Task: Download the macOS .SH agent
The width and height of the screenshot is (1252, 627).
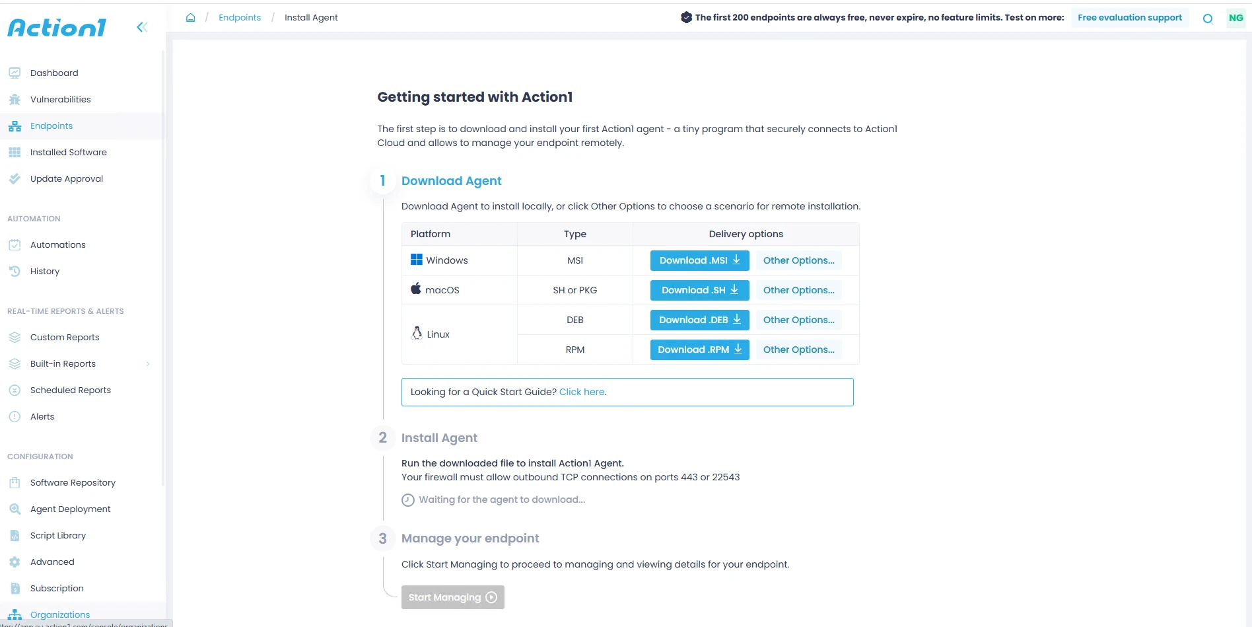Action: tap(700, 290)
